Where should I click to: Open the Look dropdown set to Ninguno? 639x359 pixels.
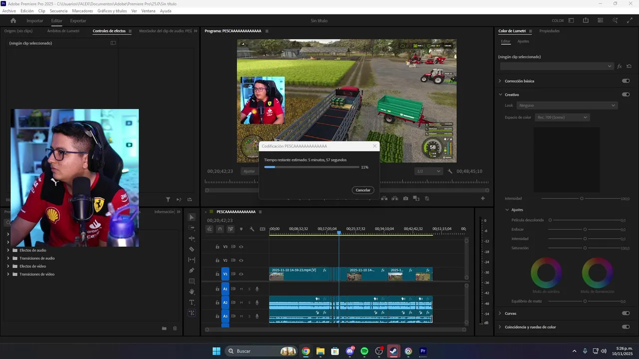coord(567,105)
